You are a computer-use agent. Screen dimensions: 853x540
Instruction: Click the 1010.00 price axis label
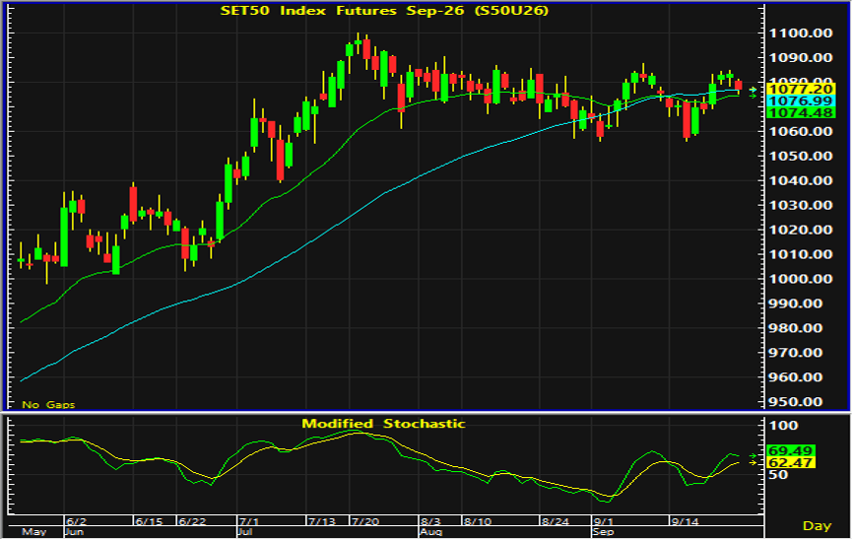click(x=800, y=254)
